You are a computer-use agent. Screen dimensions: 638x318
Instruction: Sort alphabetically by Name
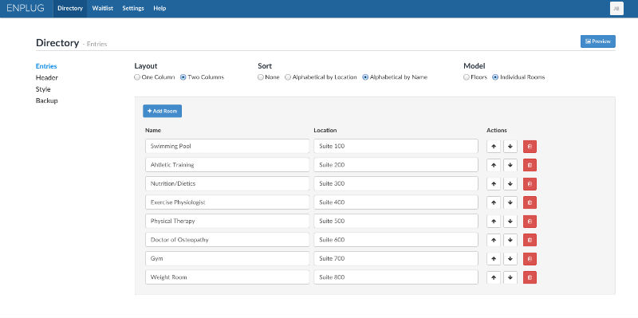point(365,77)
